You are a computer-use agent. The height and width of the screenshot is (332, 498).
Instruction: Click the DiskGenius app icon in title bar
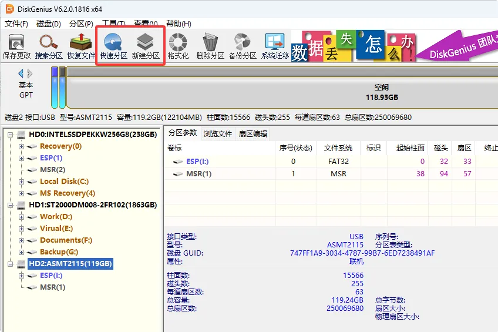point(10,9)
